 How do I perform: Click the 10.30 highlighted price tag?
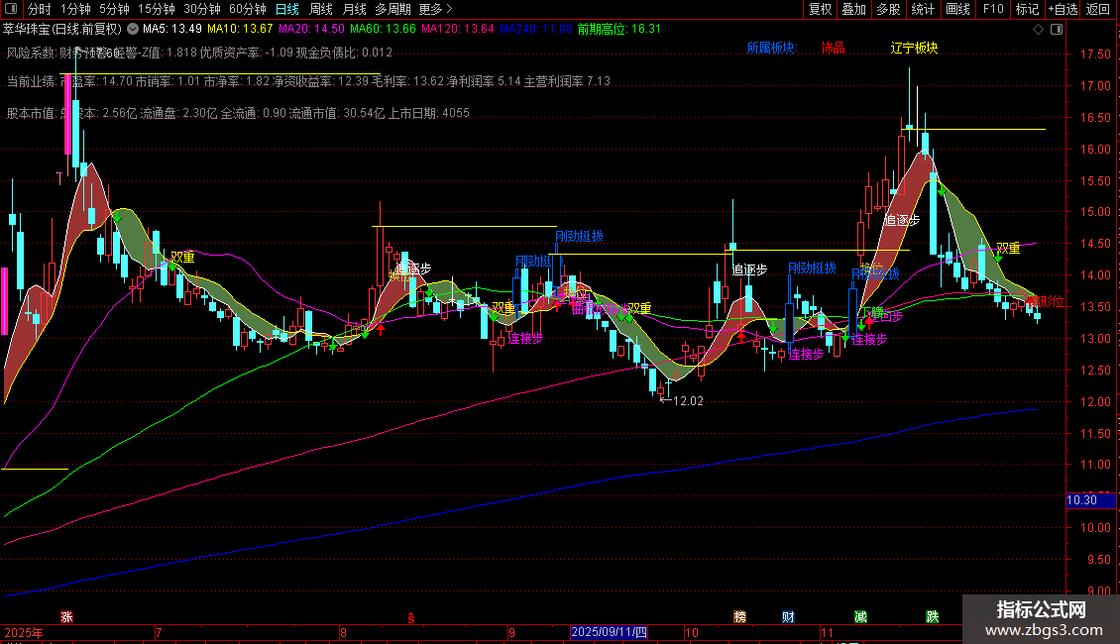(x=1090, y=500)
